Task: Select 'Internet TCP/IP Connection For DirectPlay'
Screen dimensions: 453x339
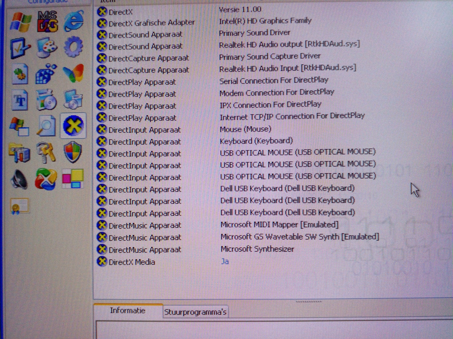Action: [292, 117]
